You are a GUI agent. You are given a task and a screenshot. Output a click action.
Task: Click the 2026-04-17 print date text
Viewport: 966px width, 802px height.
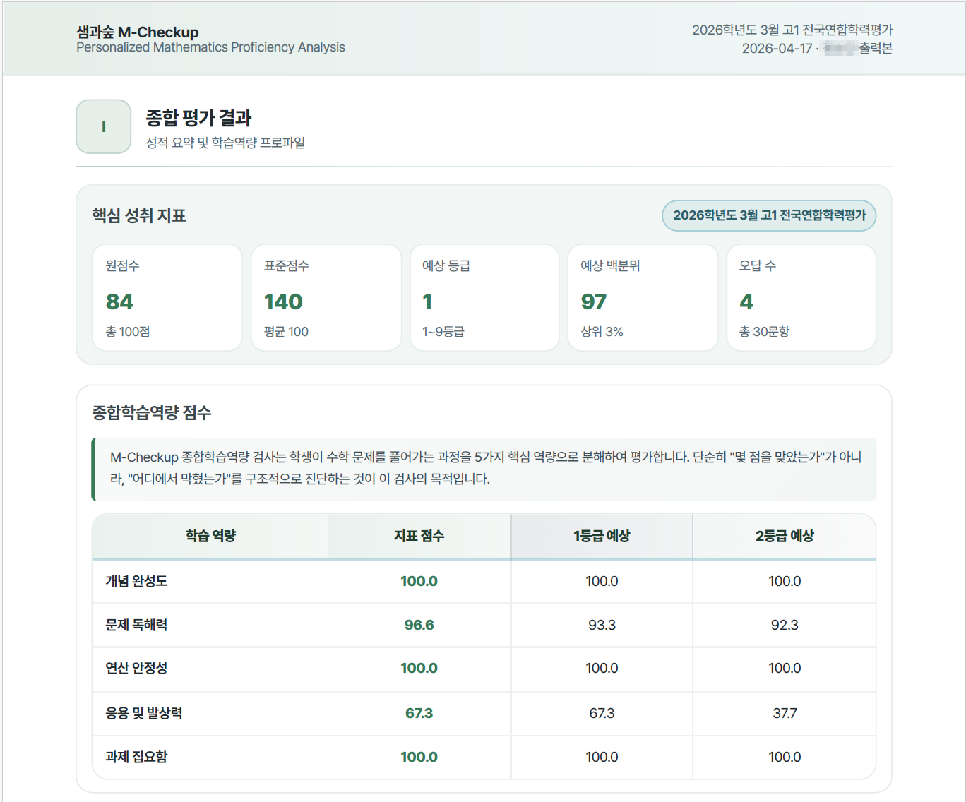pos(777,49)
